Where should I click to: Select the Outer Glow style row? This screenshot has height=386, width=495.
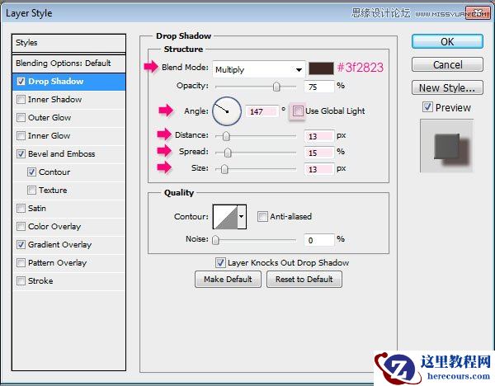[68, 117]
